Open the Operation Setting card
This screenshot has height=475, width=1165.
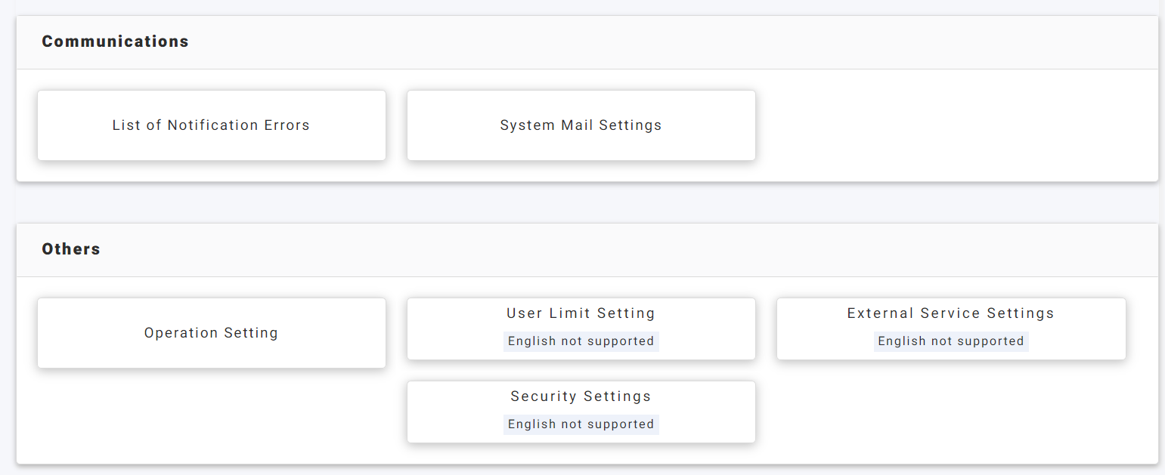pyautogui.click(x=211, y=333)
